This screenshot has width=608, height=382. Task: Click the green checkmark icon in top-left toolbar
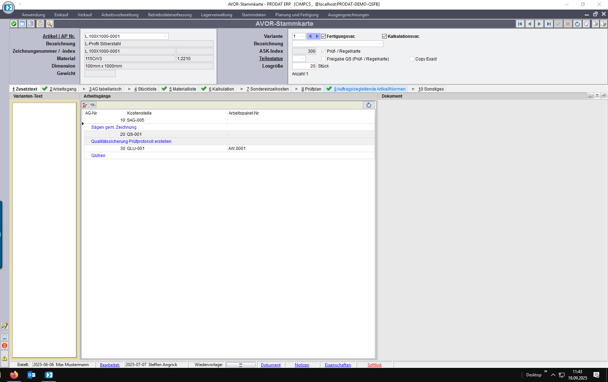pyautogui.click(x=14, y=24)
